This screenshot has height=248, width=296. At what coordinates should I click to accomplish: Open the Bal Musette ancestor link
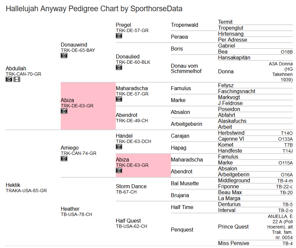(185, 183)
